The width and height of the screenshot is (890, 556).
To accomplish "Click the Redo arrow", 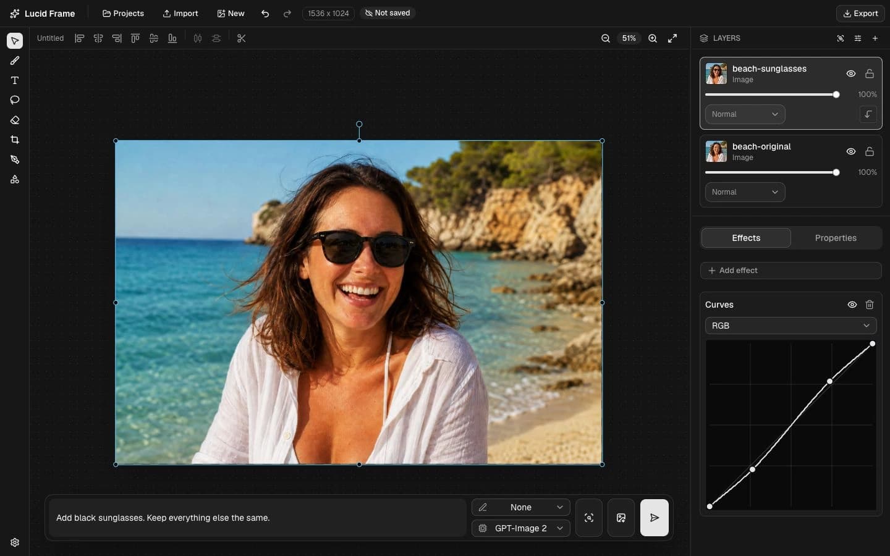I will click(x=287, y=13).
